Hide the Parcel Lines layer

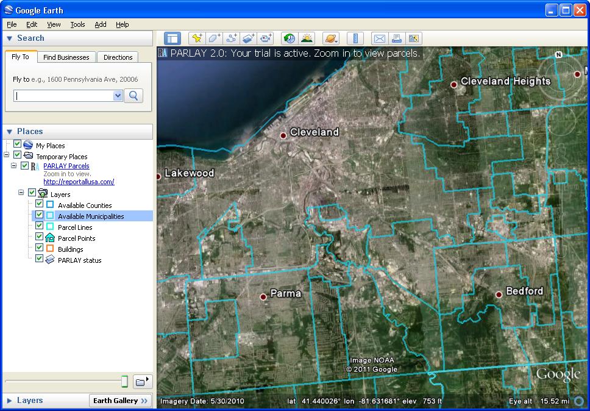coord(39,226)
